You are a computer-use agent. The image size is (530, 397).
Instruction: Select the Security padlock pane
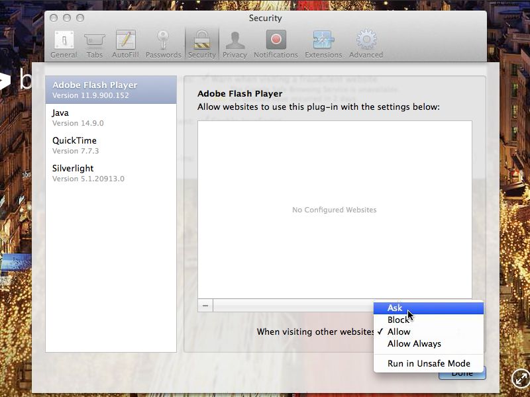(x=202, y=44)
